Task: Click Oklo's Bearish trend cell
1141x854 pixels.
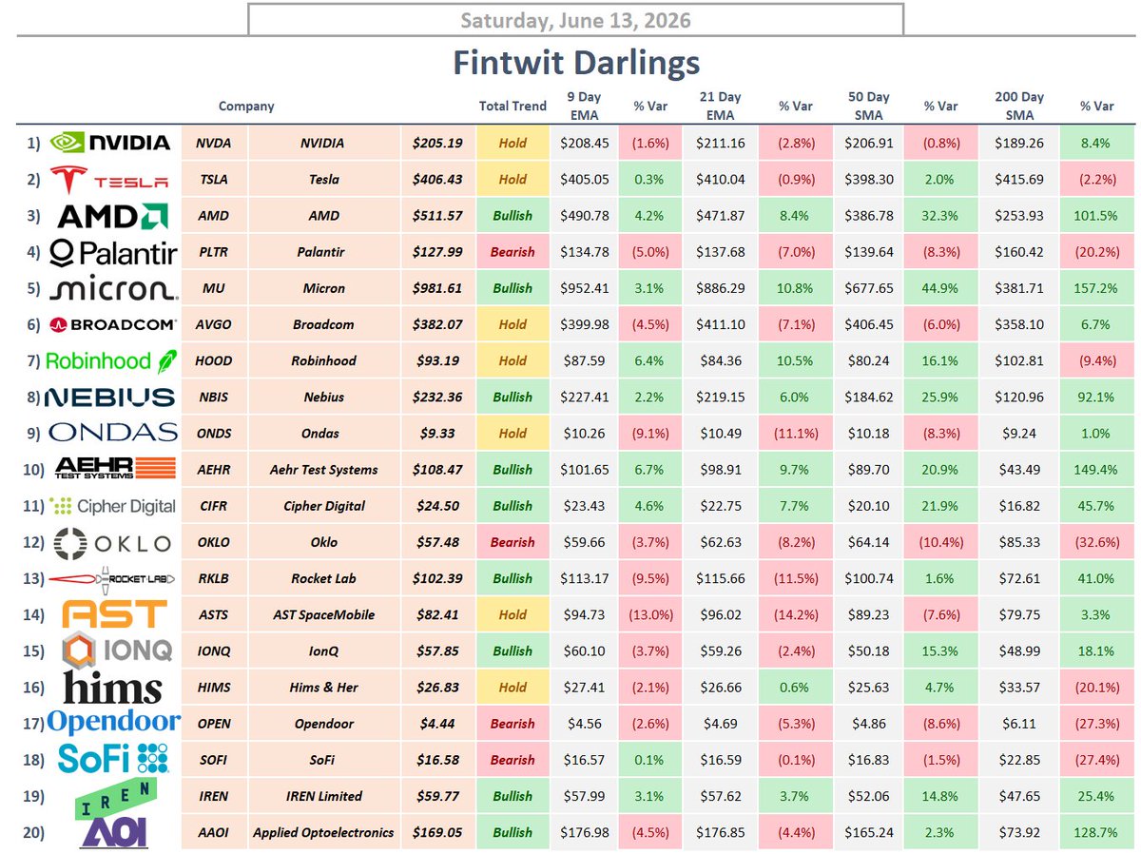Action: coord(512,542)
